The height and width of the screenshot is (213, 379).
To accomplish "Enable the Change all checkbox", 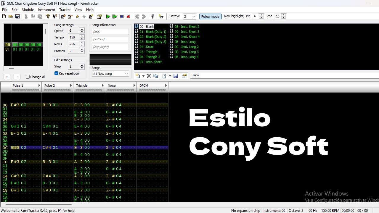I will [28, 77].
